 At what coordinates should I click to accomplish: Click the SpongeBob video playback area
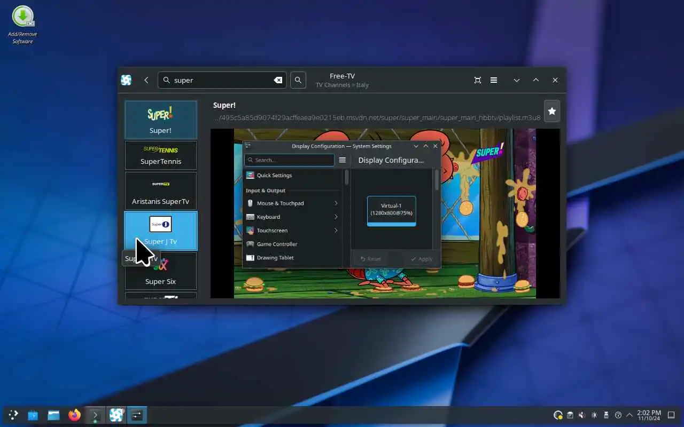385,213
